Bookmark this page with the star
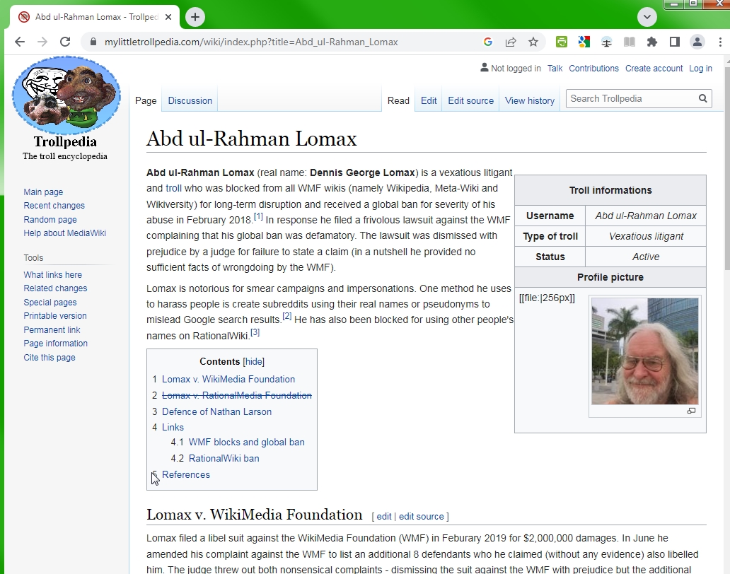 pos(533,42)
